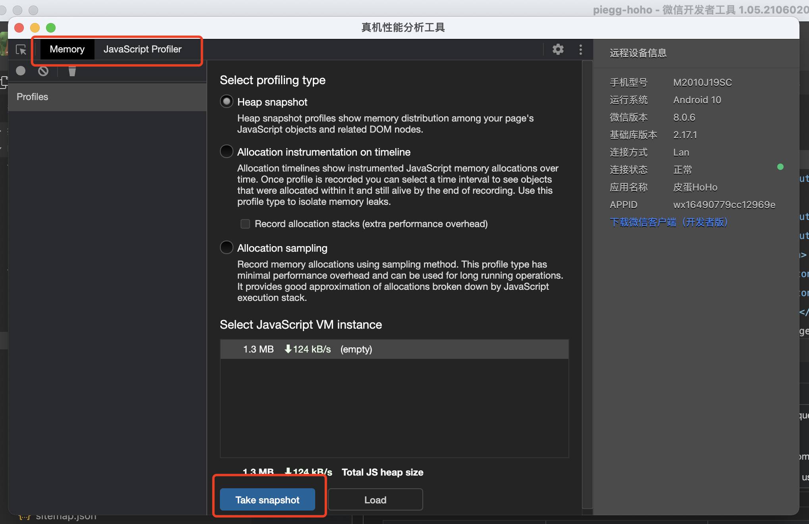Switch to the JavaScript Profiler tab
Screen dimensions: 809x524
[x=142, y=49]
